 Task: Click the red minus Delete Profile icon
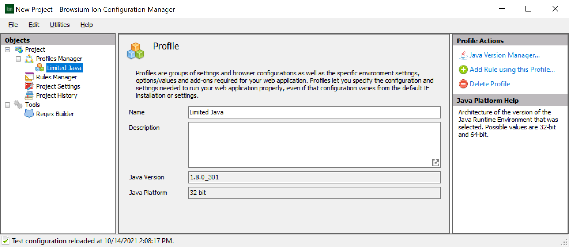point(463,84)
